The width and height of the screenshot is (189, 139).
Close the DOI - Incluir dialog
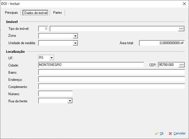pyautogui.click(x=184, y=4)
